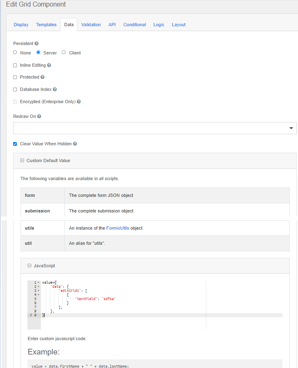Enable the Inline Editing checkbox
The image size is (298, 368).
[x=15, y=65]
